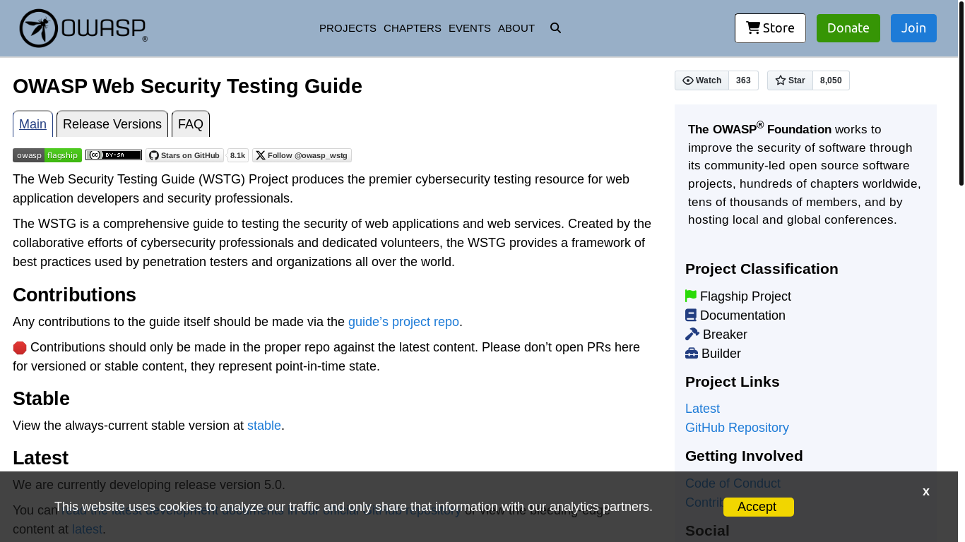Click the OWASP logo in header
The height and width of the screenshot is (542, 965).
pyautogui.click(x=83, y=28)
